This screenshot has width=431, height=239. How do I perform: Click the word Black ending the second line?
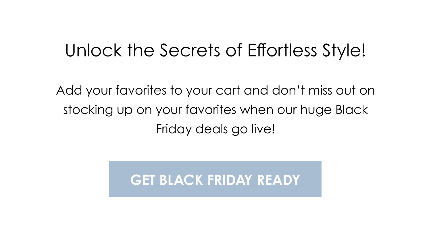click(x=352, y=110)
